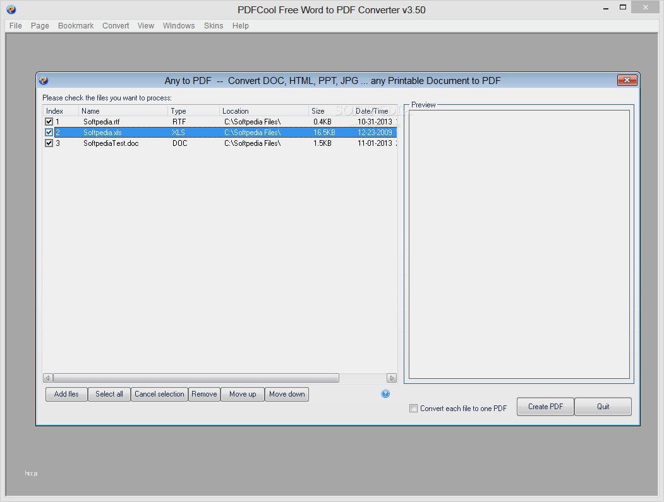
Task: Uncheck the Softpedia.xls file checkbox
Action: (49, 133)
